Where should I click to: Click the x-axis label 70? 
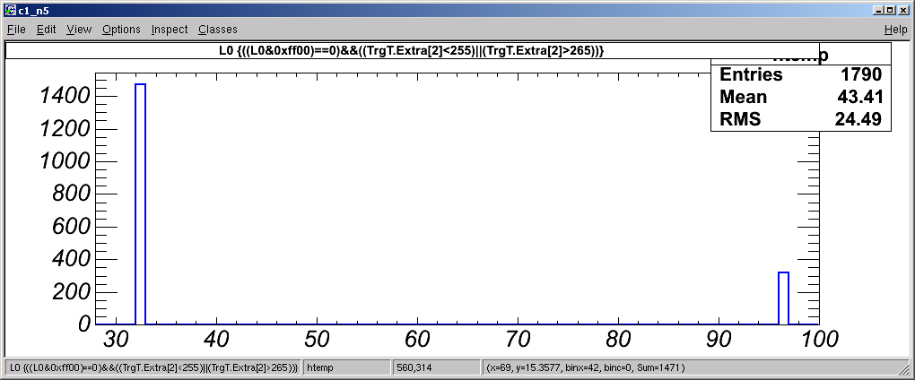point(518,338)
